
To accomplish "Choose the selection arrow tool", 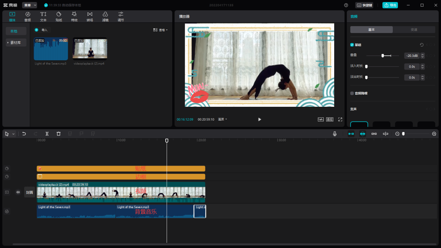I will [x=7, y=134].
